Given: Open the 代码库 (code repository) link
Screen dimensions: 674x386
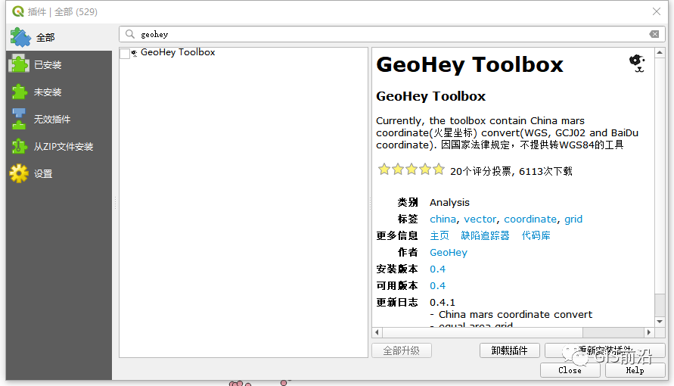Looking at the screenshot, I should (536, 235).
